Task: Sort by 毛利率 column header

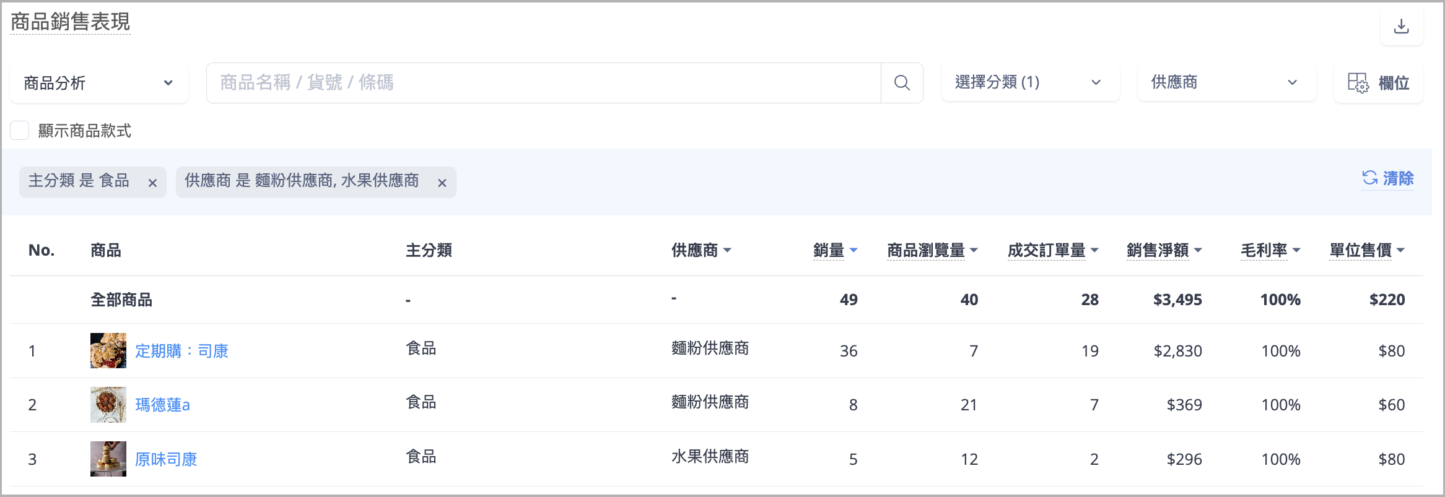Action: click(1270, 250)
